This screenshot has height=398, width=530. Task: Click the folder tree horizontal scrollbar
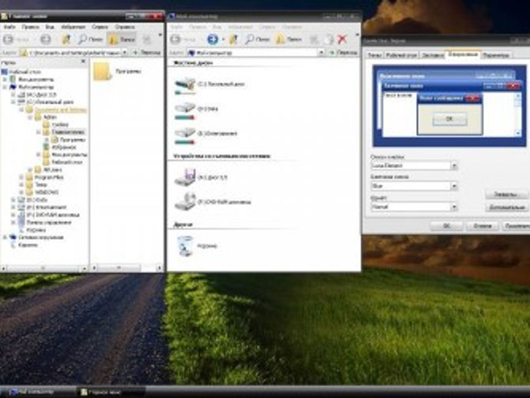click(45, 268)
